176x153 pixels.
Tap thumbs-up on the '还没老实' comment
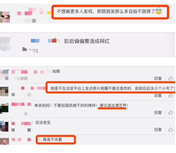click(x=170, y=129)
